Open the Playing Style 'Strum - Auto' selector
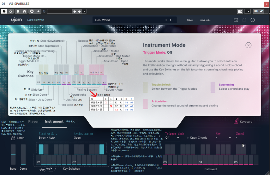The image size is (270, 175). (47, 138)
